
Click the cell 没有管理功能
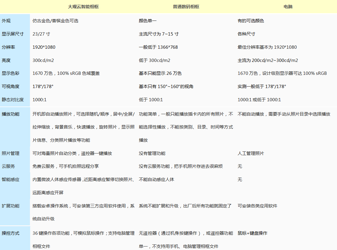[x=152, y=153]
